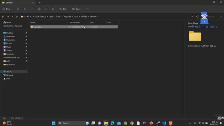Open Microsoft Edge from taskbar

112,123
